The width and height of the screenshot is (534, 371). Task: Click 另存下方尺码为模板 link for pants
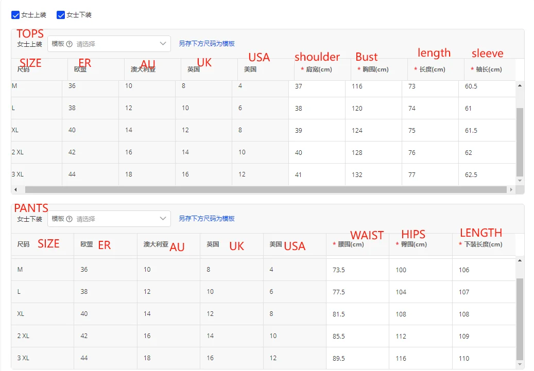pos(206,219)
